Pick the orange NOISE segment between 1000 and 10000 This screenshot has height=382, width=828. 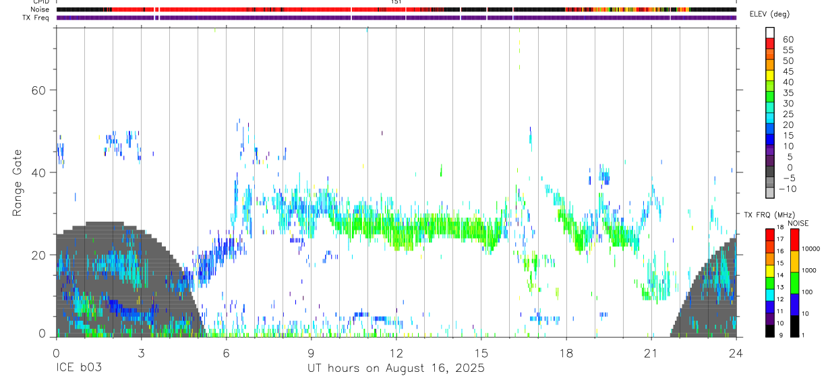pyautogui.click(x=794, y=261)
